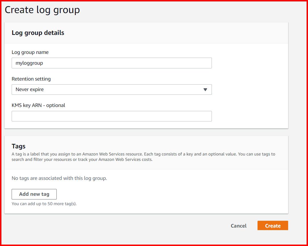Focus the empty optional KMS field
This screenshot has width=308, height=246.
[111, 116]
